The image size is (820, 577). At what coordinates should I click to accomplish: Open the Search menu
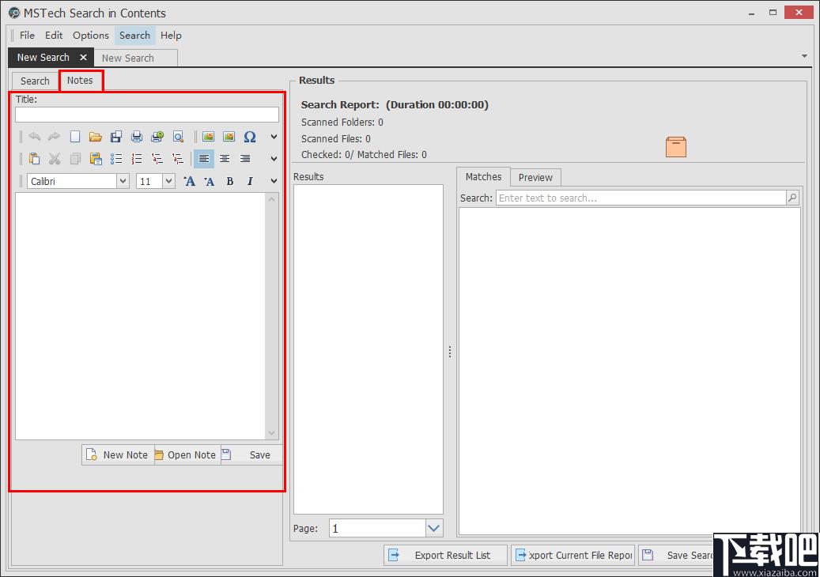135,35
